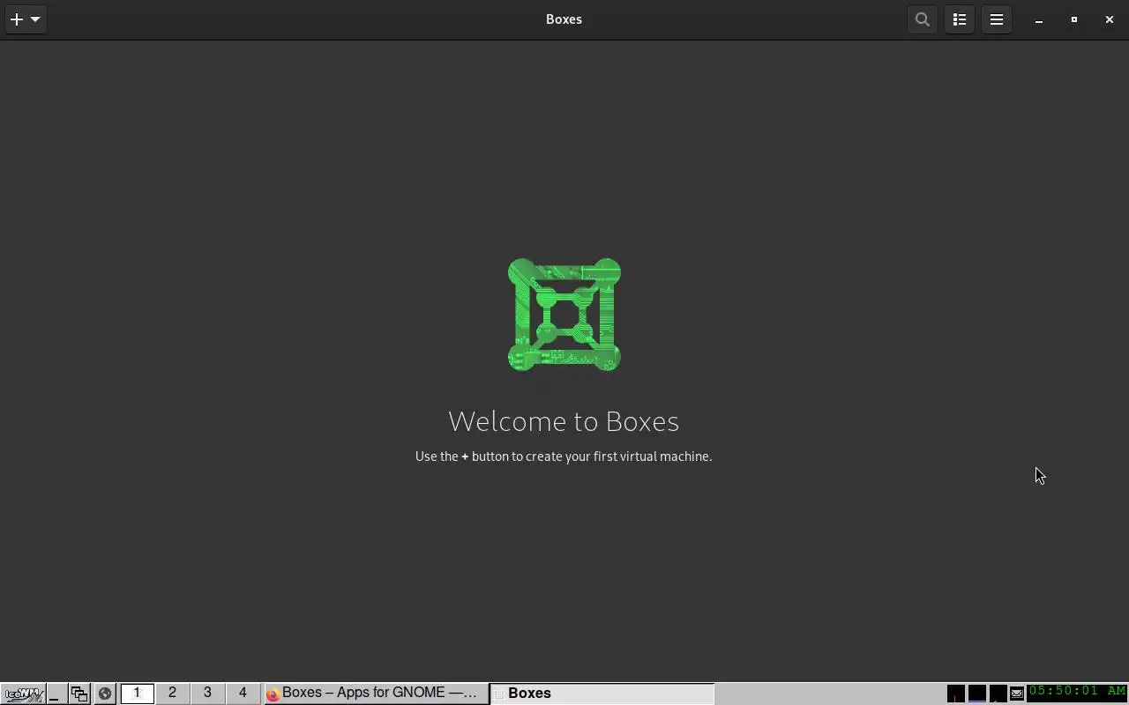Click the green Boxes logo
This screenshot has width=1129, height=705.
(x=564, y=315)
